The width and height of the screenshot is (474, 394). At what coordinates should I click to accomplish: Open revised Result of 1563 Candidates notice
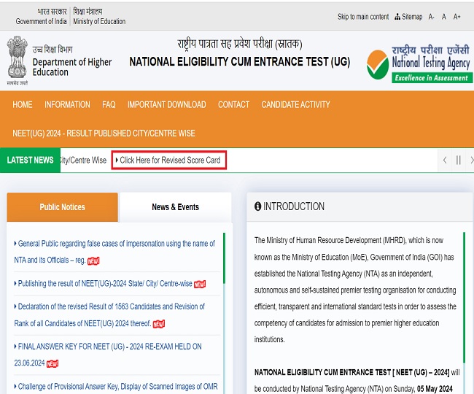pos(109,314)
